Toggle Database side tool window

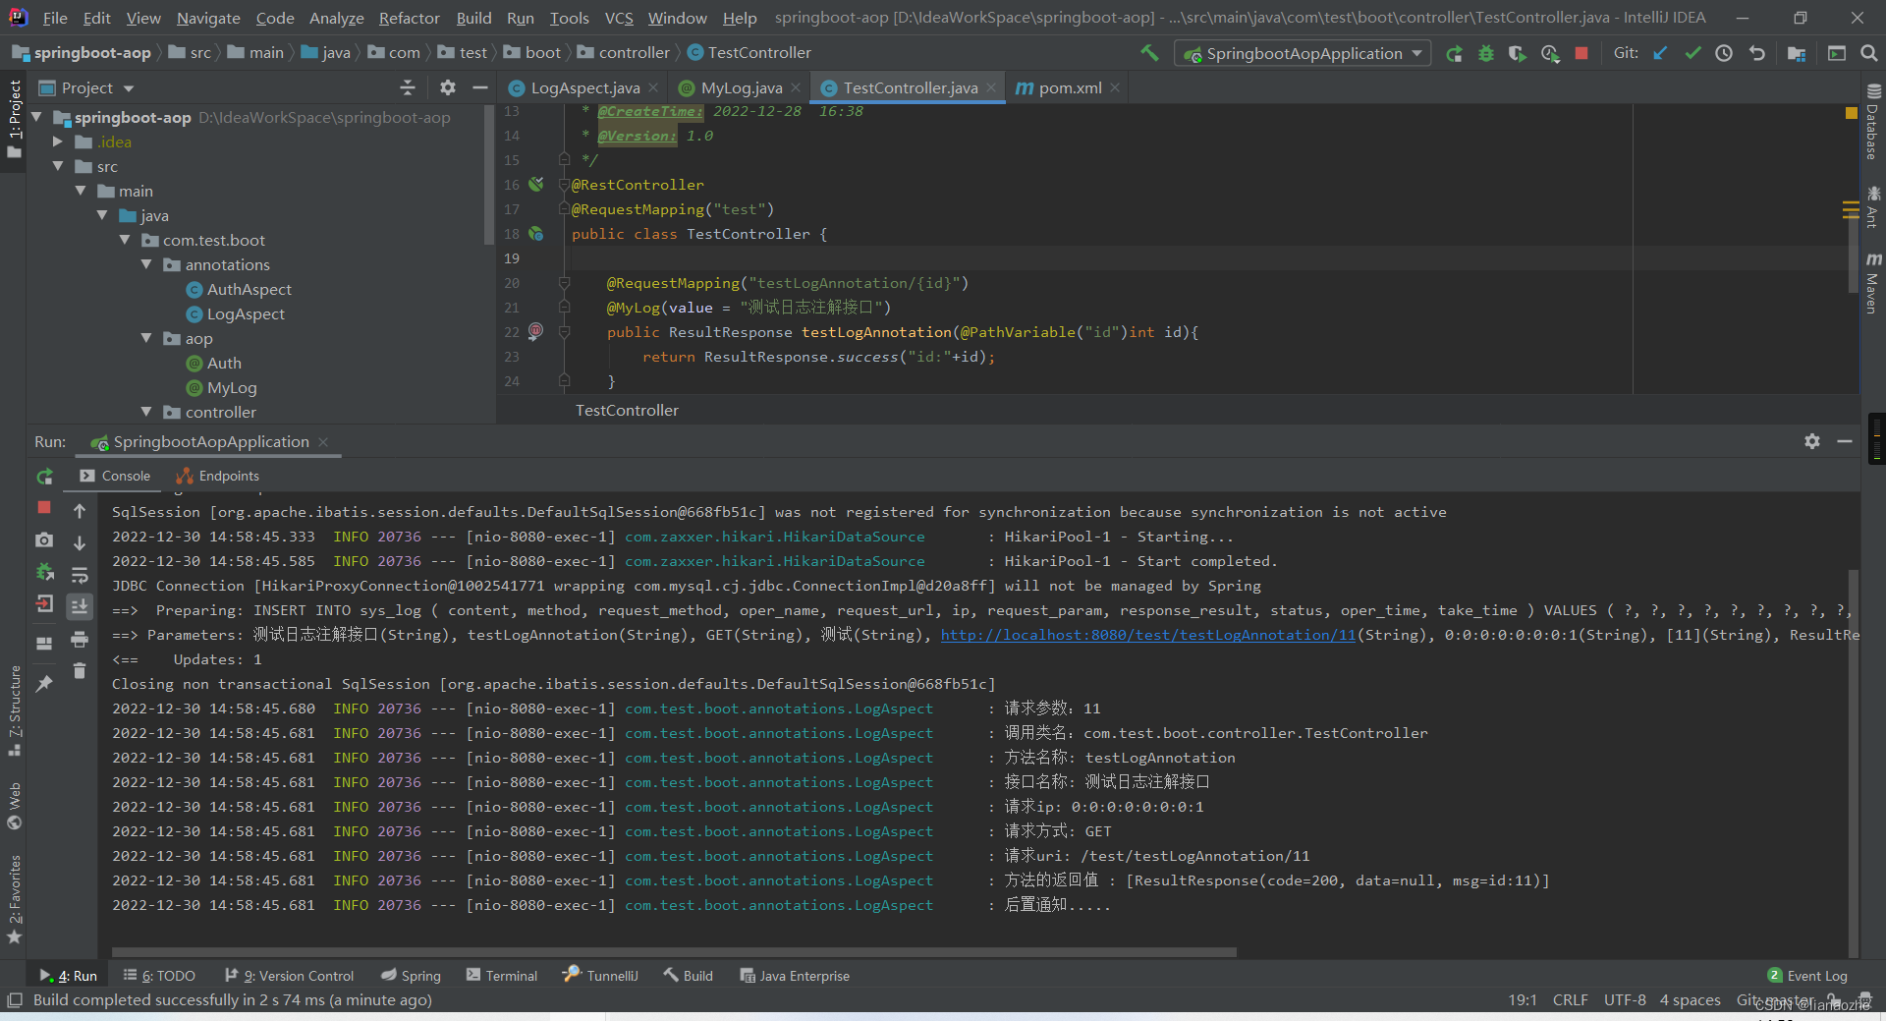point(1873,121)
